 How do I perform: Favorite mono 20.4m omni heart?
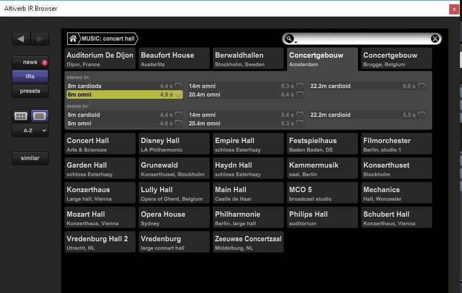(300, 123)
